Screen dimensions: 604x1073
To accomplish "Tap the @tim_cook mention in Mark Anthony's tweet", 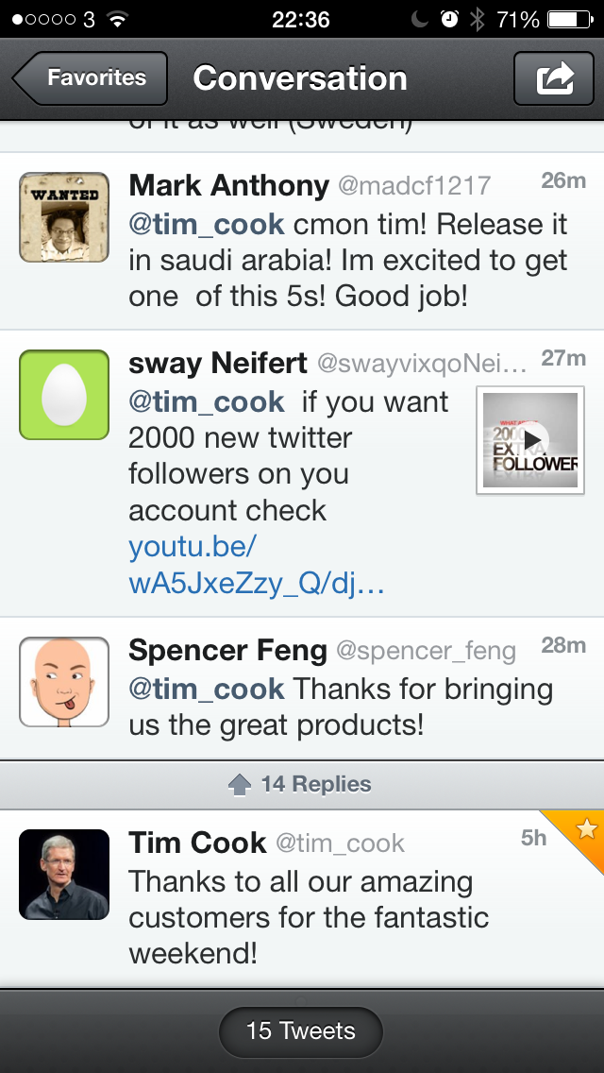I will tap(207, 224).
